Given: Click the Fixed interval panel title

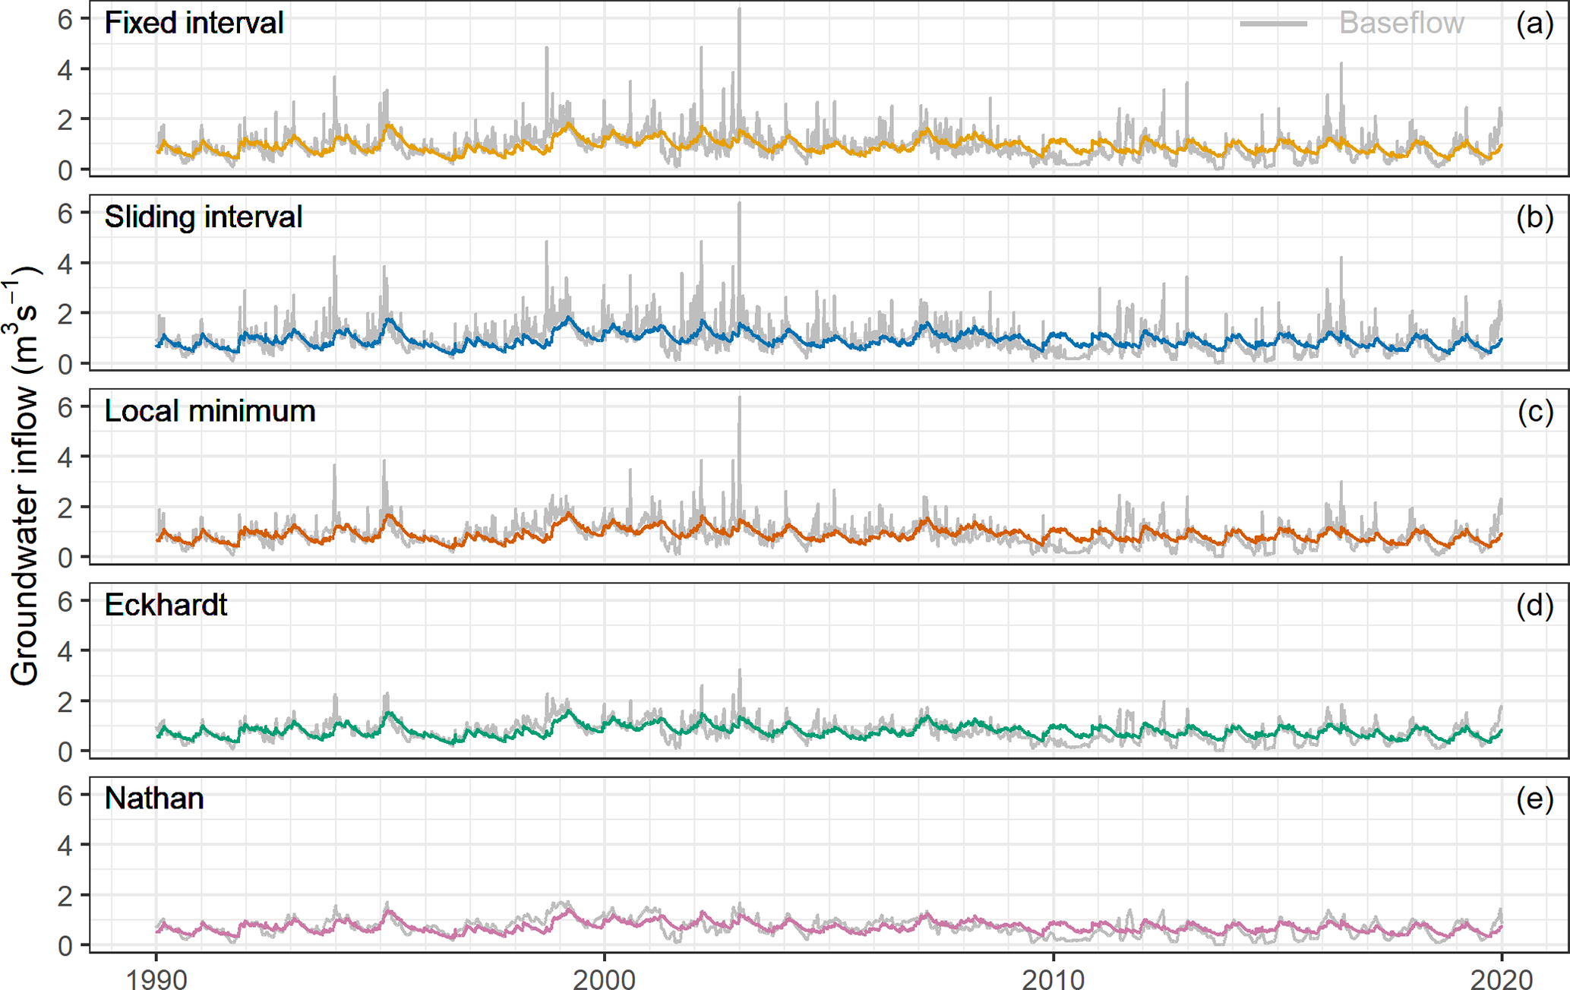Looking at the screenshot, I should [x=194, y=24].
